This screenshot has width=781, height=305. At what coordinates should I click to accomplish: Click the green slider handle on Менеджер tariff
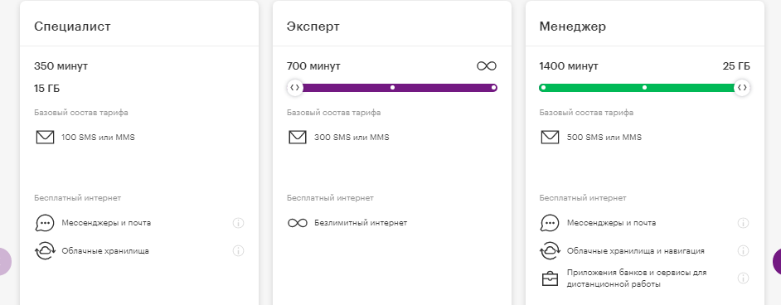click(742, 88)
